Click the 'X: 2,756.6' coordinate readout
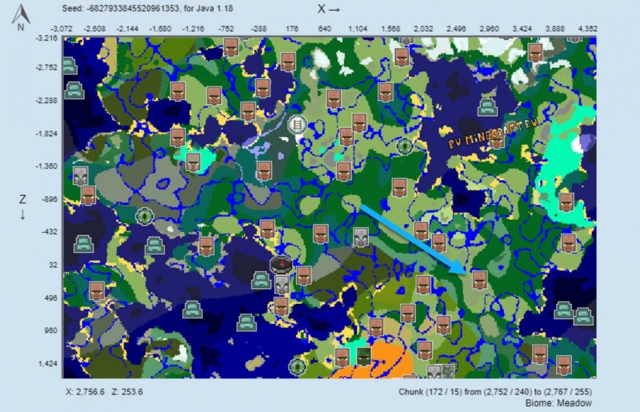The image size is (640, 412). coord(85,392)
